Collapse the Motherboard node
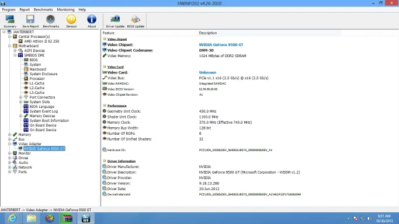 pos(9,46)
